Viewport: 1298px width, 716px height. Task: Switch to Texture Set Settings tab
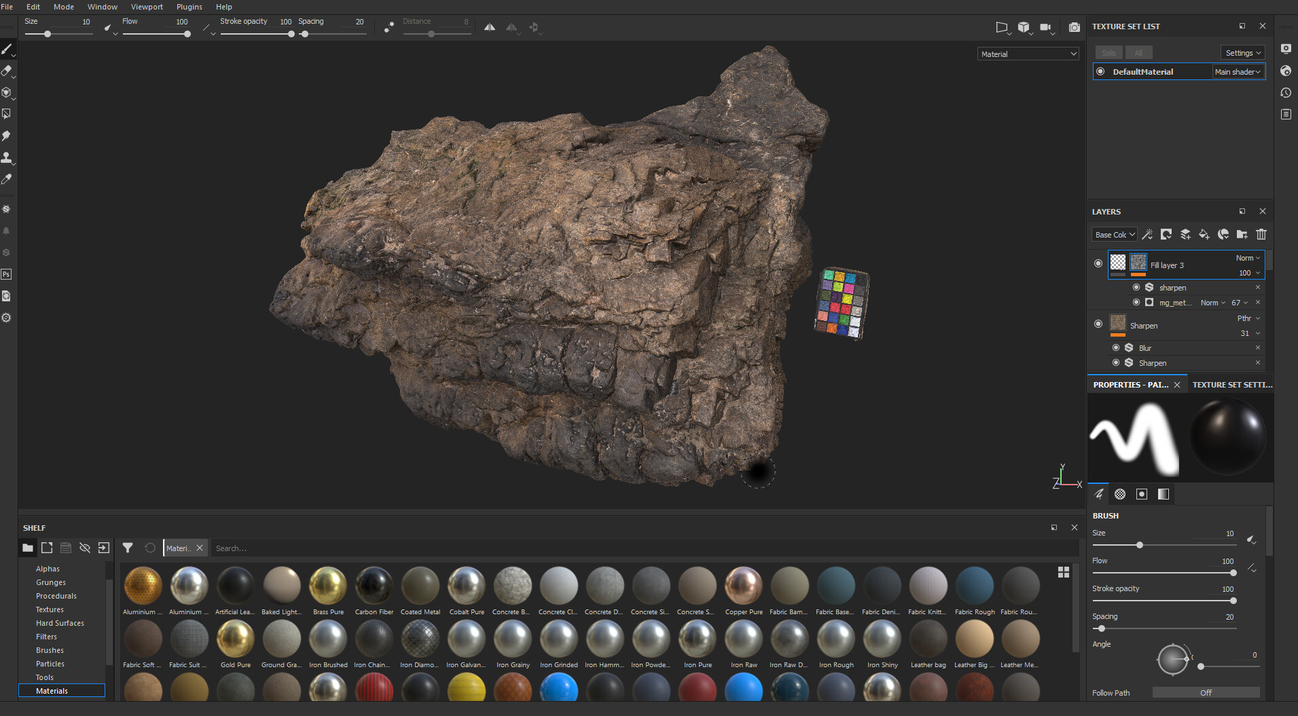tap(1231, 384)
